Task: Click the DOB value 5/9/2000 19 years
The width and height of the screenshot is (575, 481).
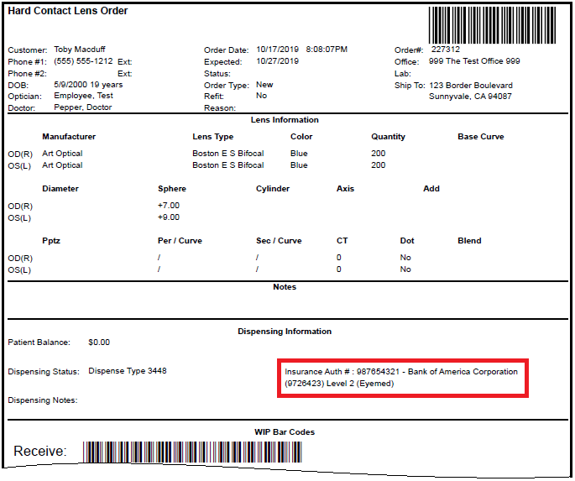Action: pos(88,84)
